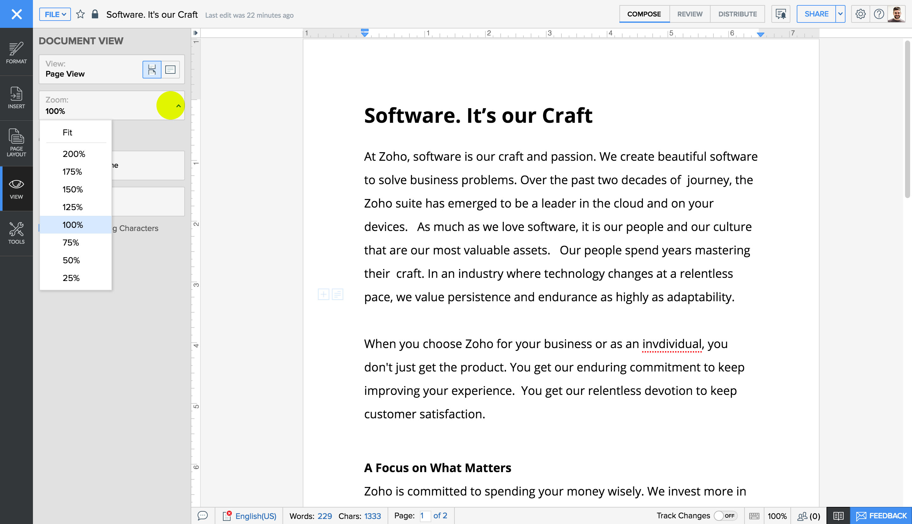Switch to web view layout button
This screenshot has width=912, height=524.
[x=170, y=70]
